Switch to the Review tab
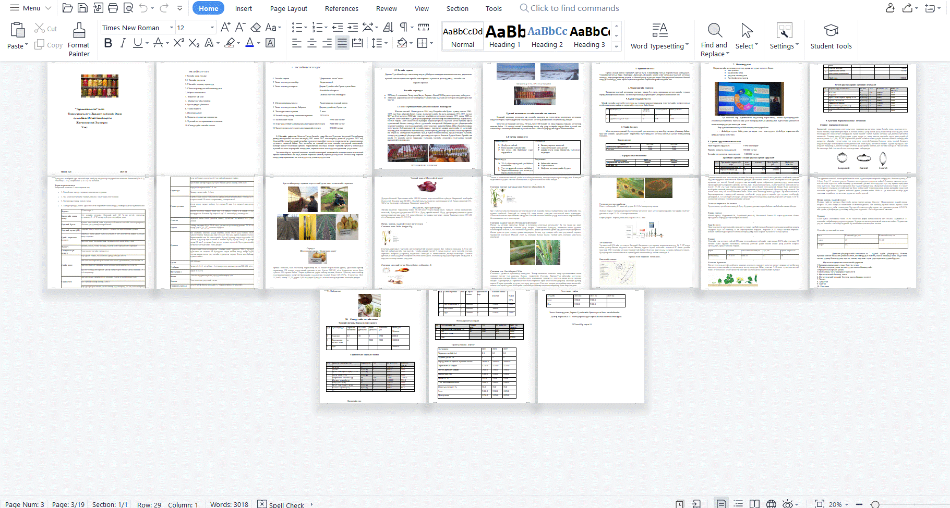950x508 pixels. click(x=386, y=8)
